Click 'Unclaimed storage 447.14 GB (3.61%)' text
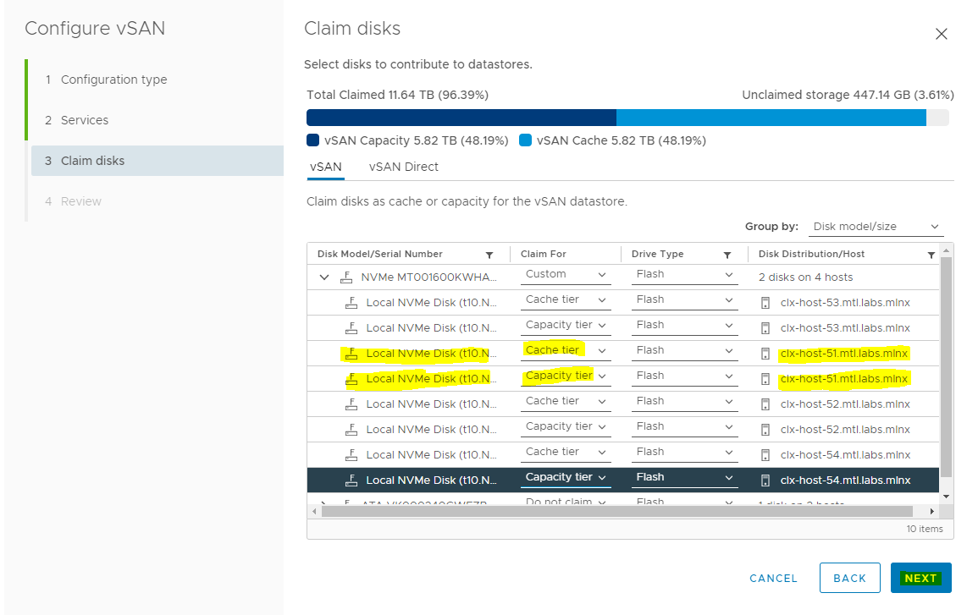Image resolution: width=978 pixels, height=615 pixels. coord(848,95)
